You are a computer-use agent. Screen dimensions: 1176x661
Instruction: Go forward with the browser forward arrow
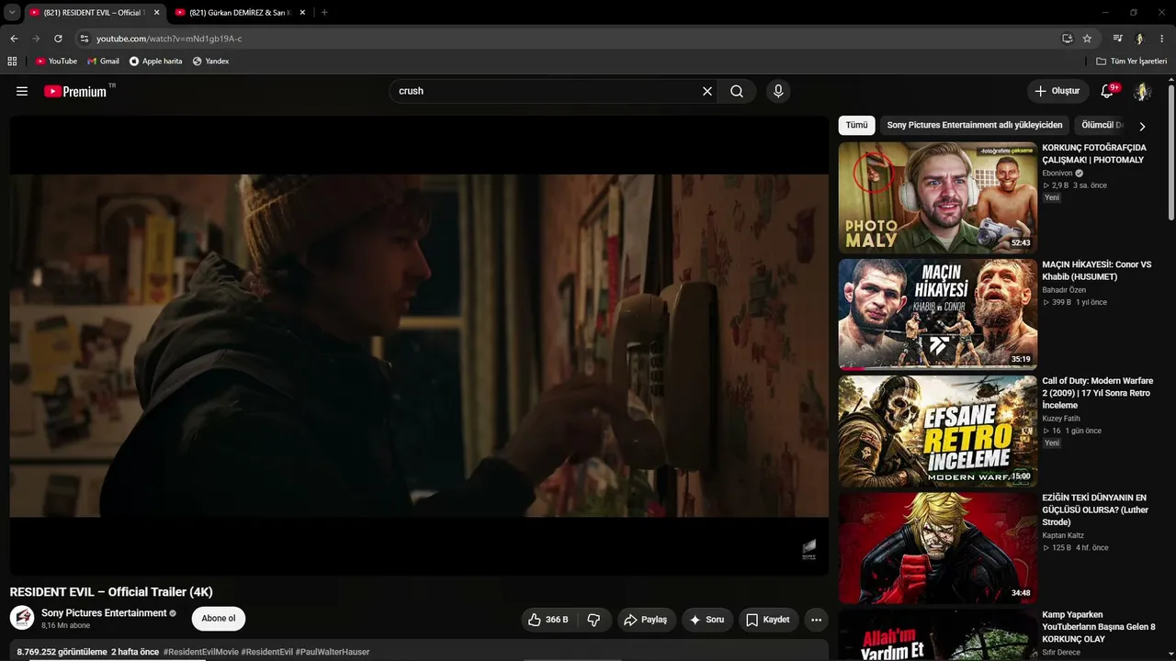[x=36, y=39]
